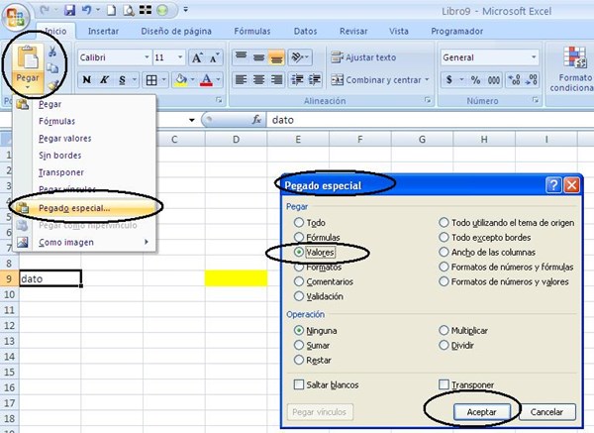This screenshot has height=433, width=594.
Task: Open print preview from the quick access toolbar
Action: click(129, 11)
